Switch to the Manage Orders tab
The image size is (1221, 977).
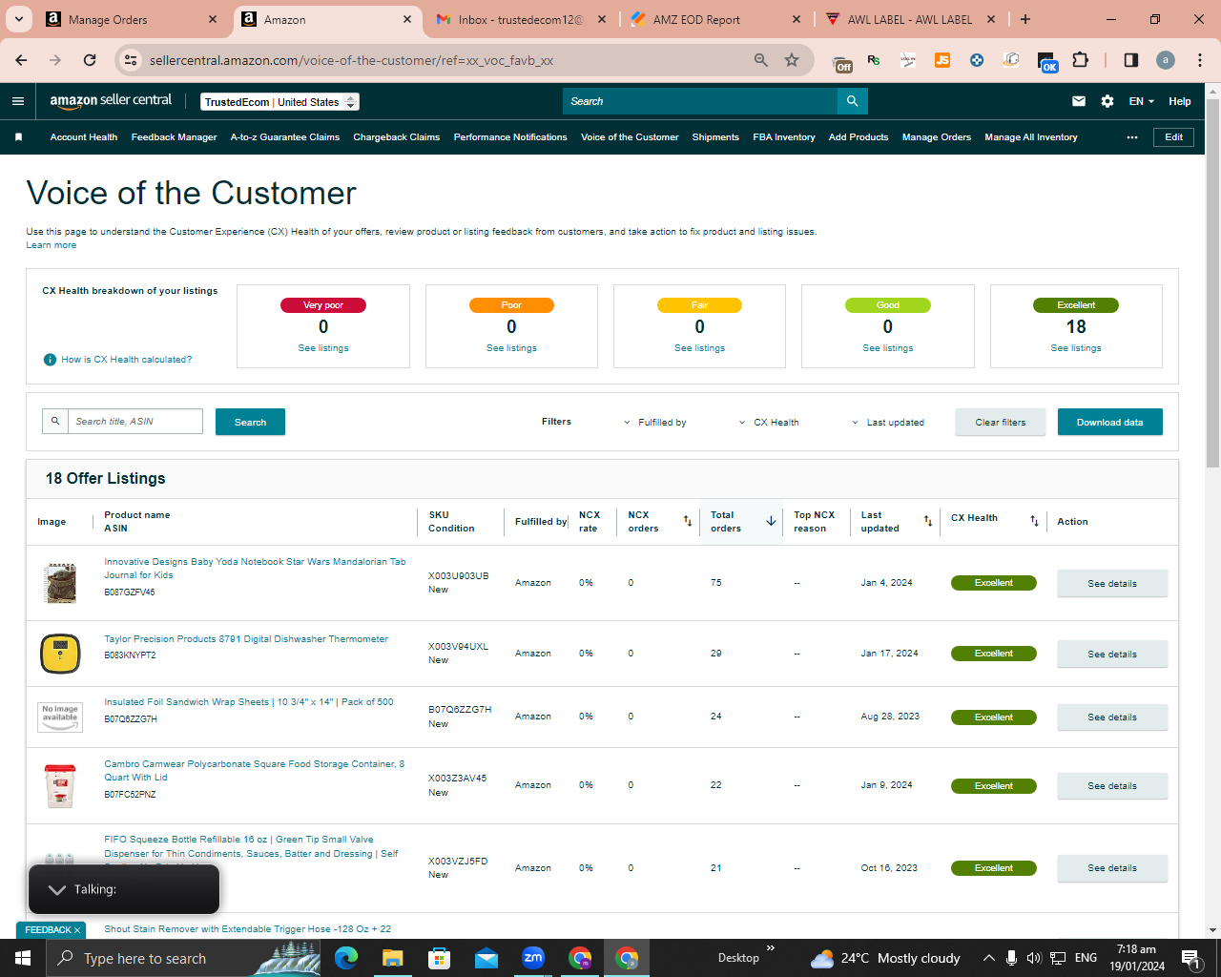pos(131,19)
